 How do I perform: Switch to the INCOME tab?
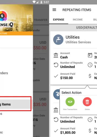coord(78,20)
